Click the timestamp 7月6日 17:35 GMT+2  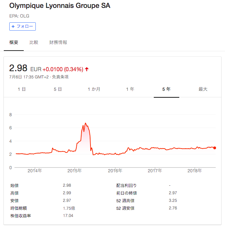click(x=29, y=77)
